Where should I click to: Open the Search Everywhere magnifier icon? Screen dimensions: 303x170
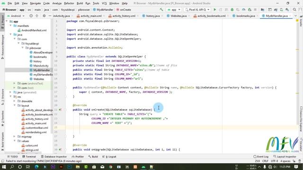tap(294, 9)
